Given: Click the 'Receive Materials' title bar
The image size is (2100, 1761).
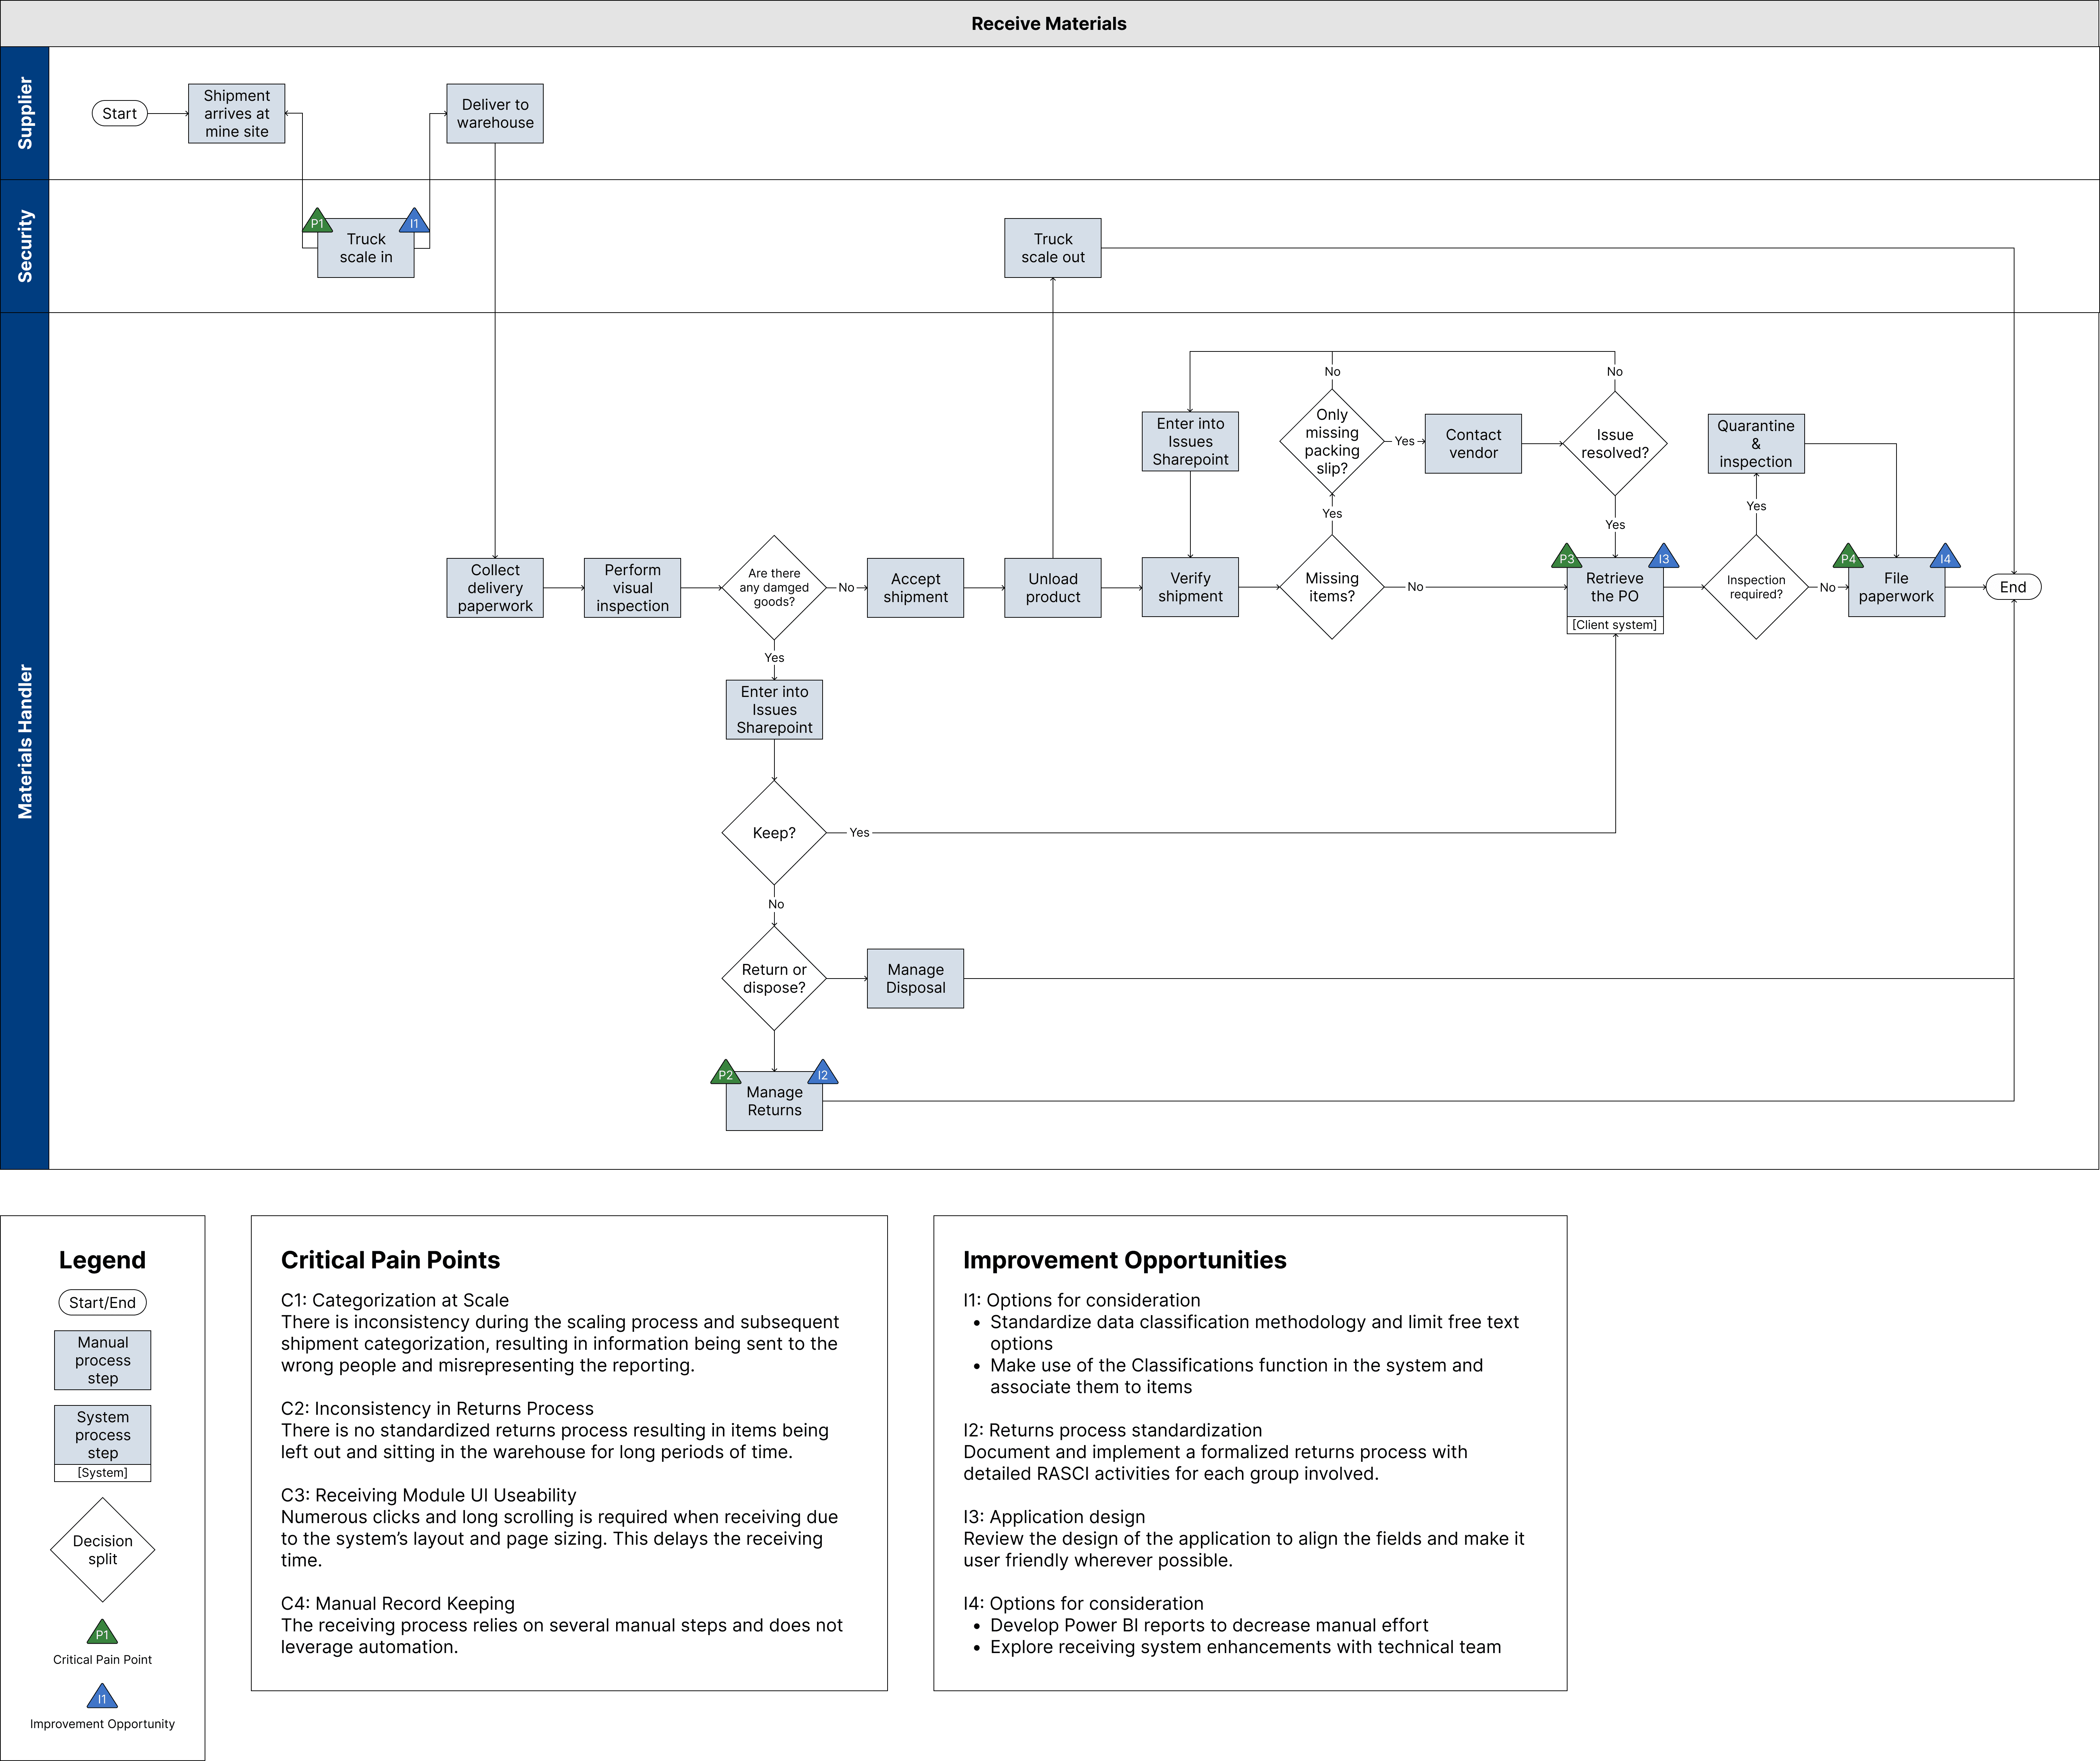Looking at the screenshot, I should pyautogui.click(x=1048, y=23).
